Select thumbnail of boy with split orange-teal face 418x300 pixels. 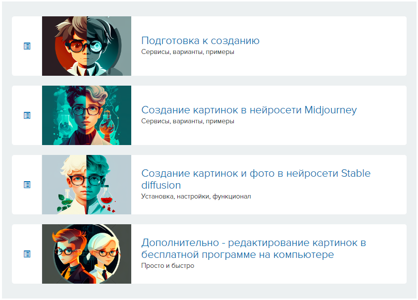87,46
